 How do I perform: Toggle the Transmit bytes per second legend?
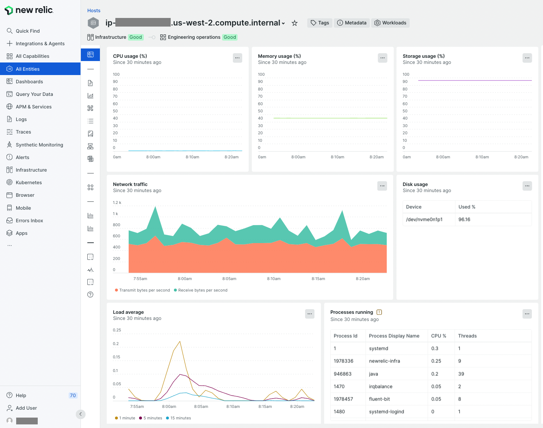point(142,290)
